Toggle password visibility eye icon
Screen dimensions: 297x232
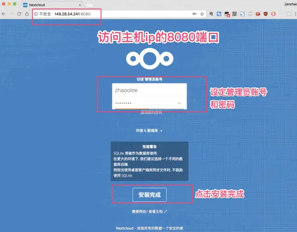[179, 103]
